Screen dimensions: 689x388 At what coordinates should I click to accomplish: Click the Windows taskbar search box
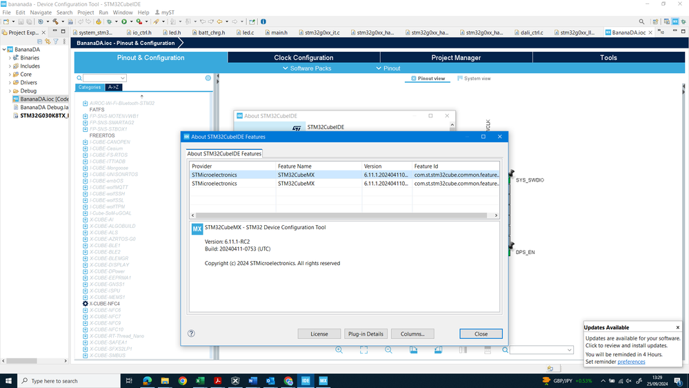(x=68, y=381)
